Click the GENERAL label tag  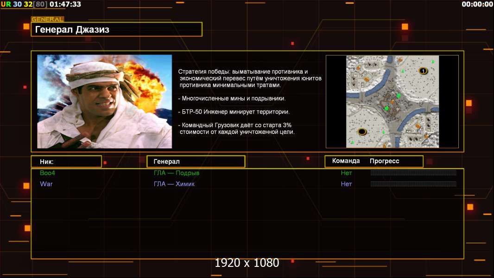coord(48,19)
